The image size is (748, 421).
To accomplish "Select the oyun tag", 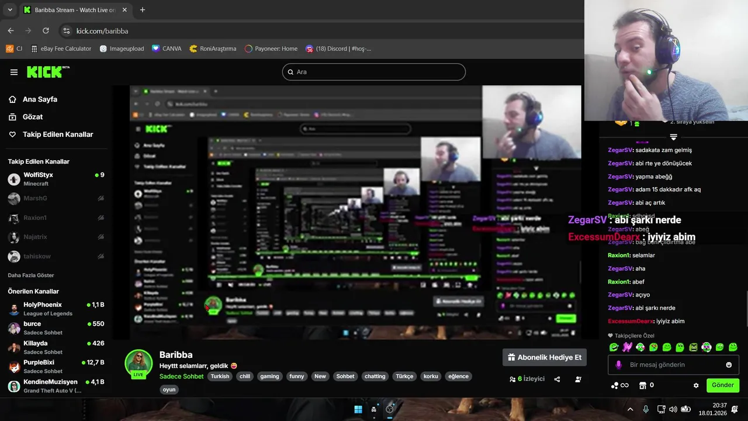I will pos(169,389).
